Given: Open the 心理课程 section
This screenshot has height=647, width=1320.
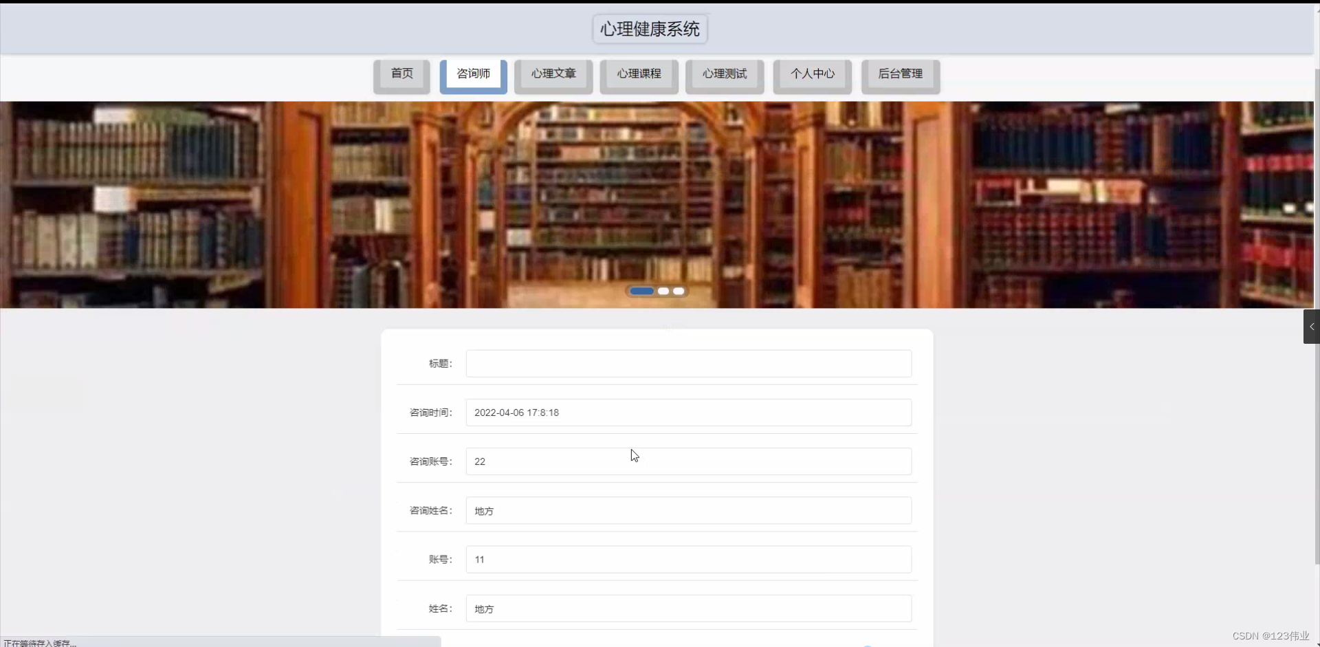Looking at the screenshot, I should click(x=639, y=74).
